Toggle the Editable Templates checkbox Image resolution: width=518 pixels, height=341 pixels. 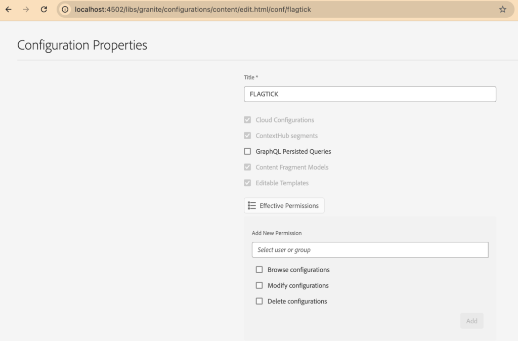(247, 183)
